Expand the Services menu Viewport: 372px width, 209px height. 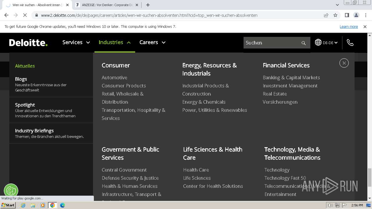tap(76, 42)
